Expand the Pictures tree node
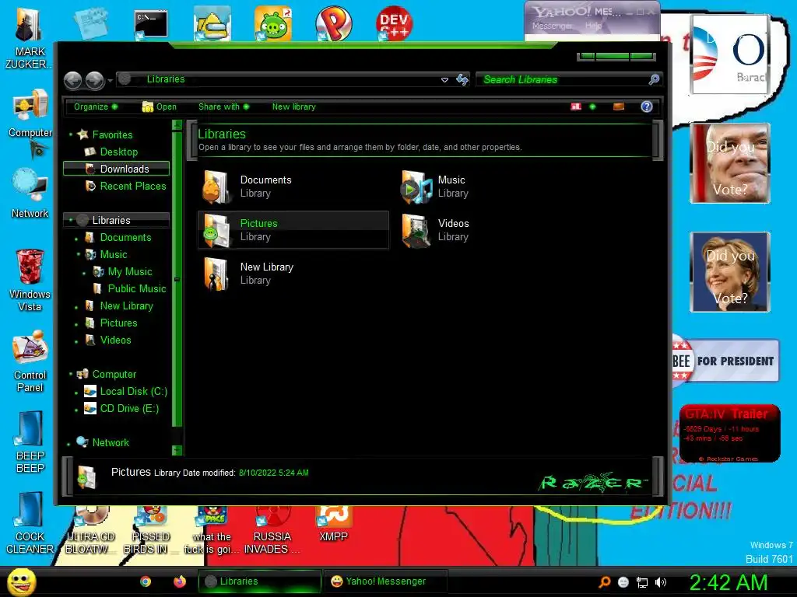 click(77, 324)
